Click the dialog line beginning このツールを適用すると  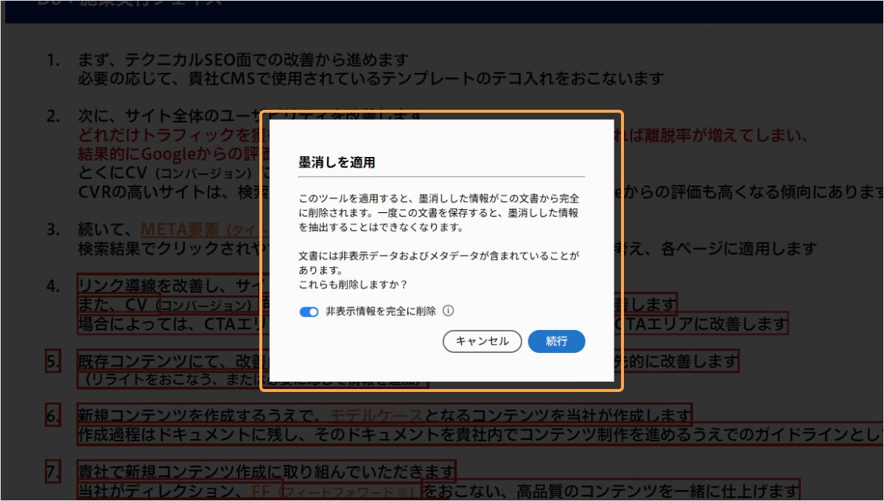(438, 199)
